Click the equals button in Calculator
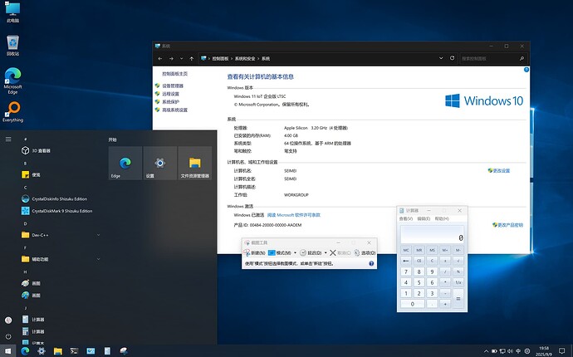Viewport: 573px width, 357px height. tap(458, 299)
